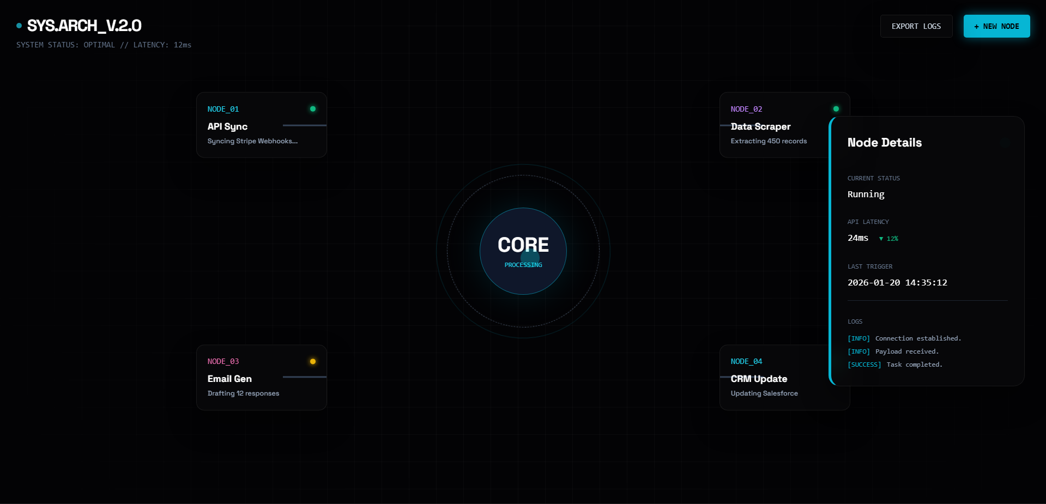Click the yellow status dot on NODE_03
This screenshot has height=504, width=1046.
313,361
